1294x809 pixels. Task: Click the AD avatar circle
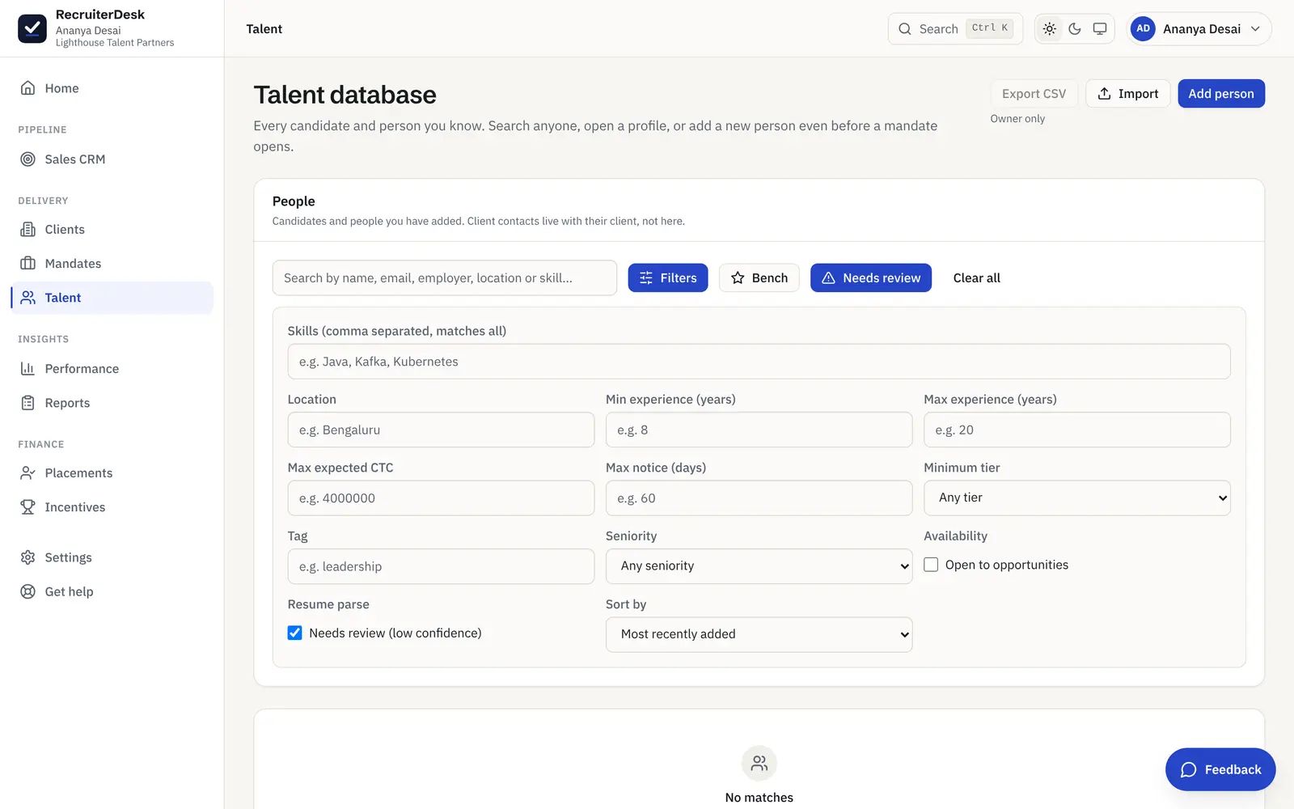click(1143, 28)
